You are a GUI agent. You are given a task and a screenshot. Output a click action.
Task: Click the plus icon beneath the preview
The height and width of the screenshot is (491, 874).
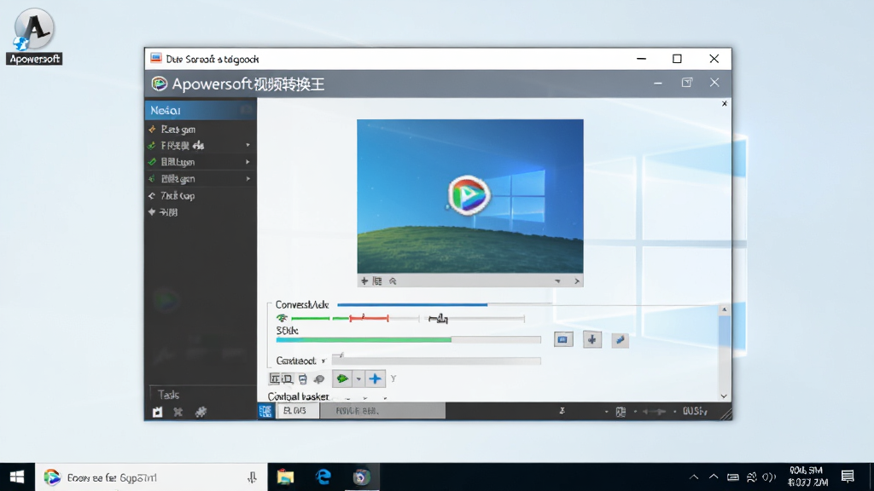[364, 281]
